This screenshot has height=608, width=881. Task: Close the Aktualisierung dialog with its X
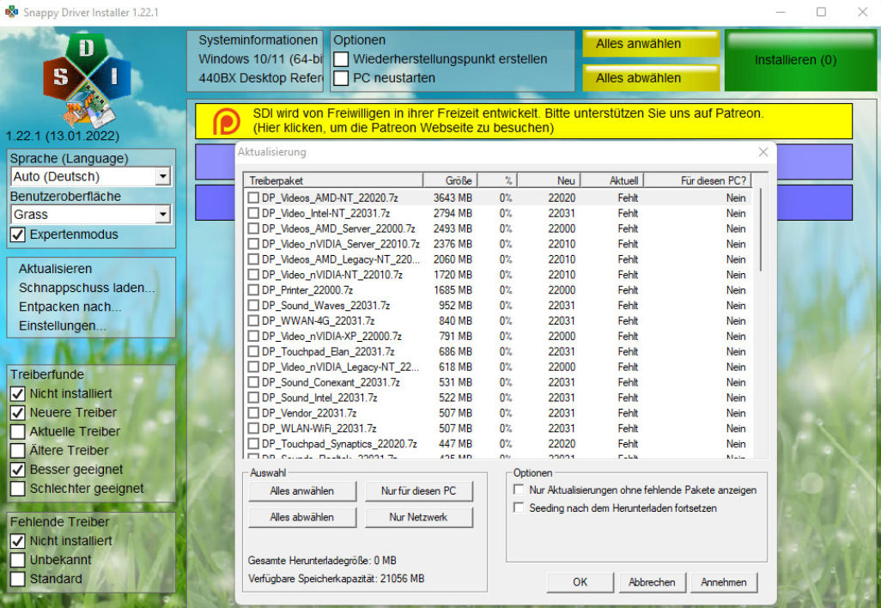click(x=763, y=152)
